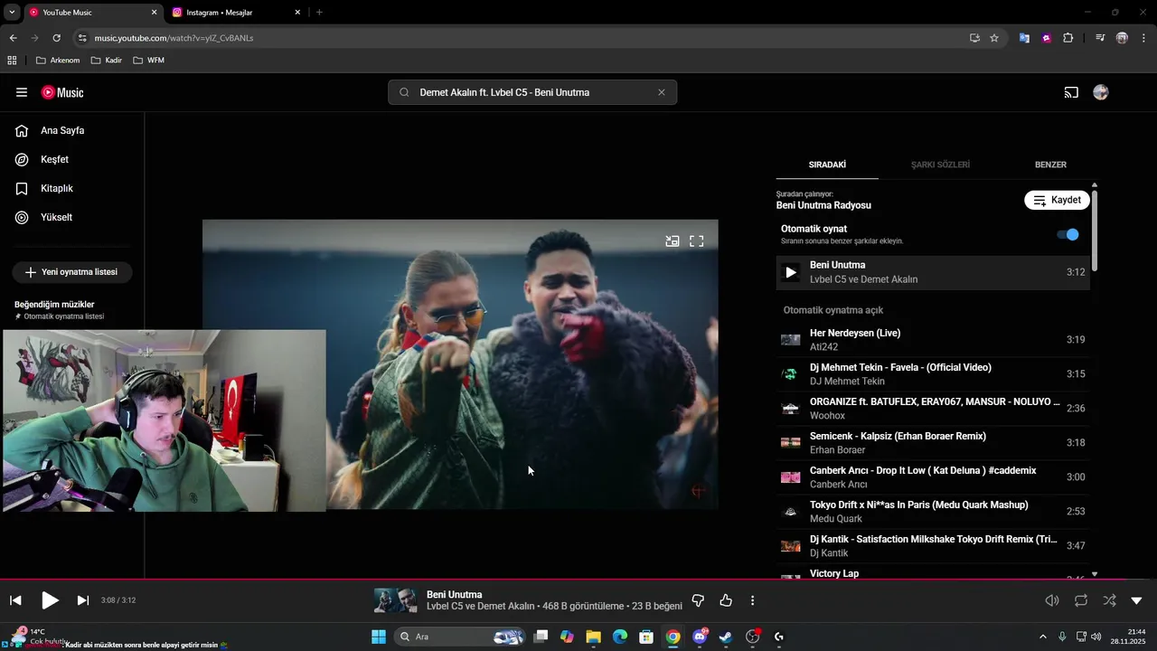Open Chrome tab search dropdown
Screen dimensions: 1157x651
(x=12, y=13)
